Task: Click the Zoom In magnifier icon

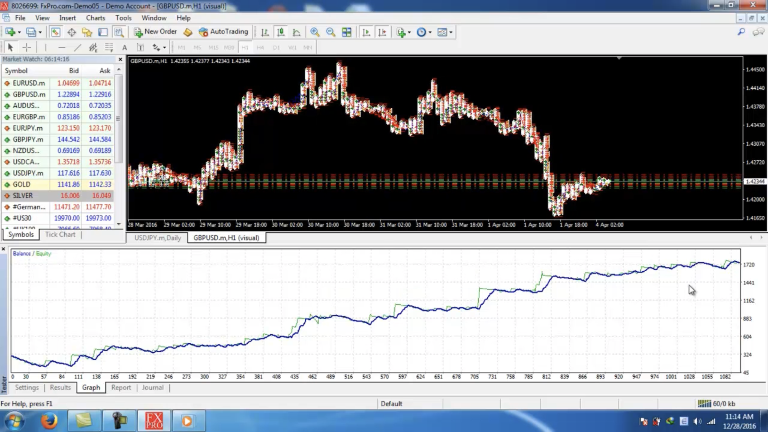Action: pos(315,32)
